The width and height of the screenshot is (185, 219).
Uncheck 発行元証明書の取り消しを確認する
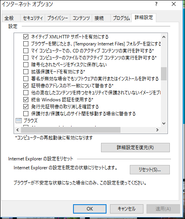[x=26, y=106]
